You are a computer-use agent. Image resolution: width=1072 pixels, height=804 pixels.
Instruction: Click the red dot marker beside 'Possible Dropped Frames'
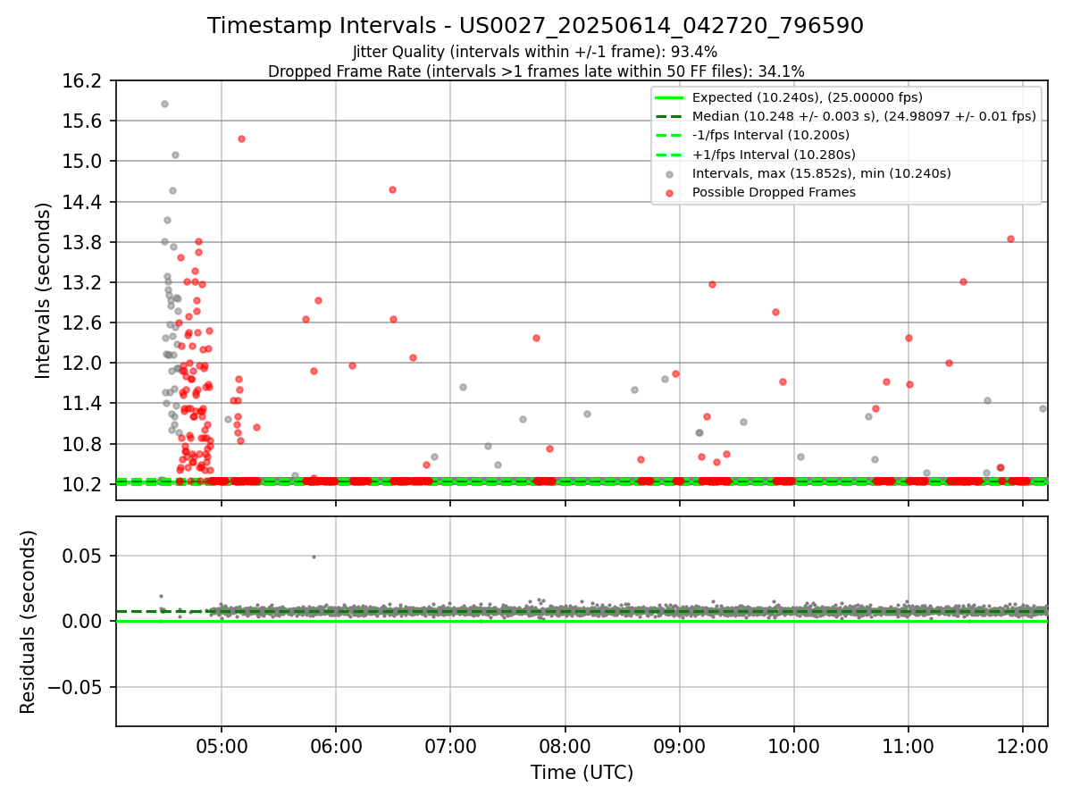click(670, 192)
